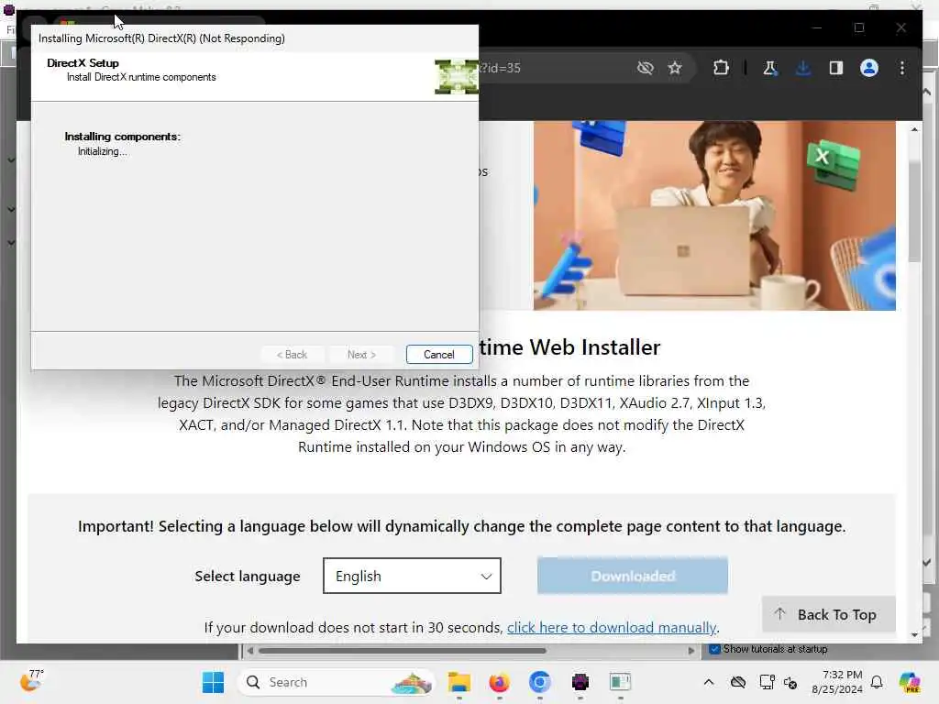939x704 pixels.
Task: Cancel the DirectX Setup installation
Action: tap(439, 355)
